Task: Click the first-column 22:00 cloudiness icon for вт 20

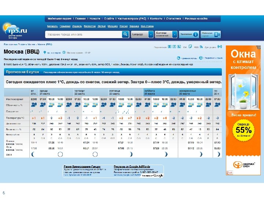Action: click(34, 105)
